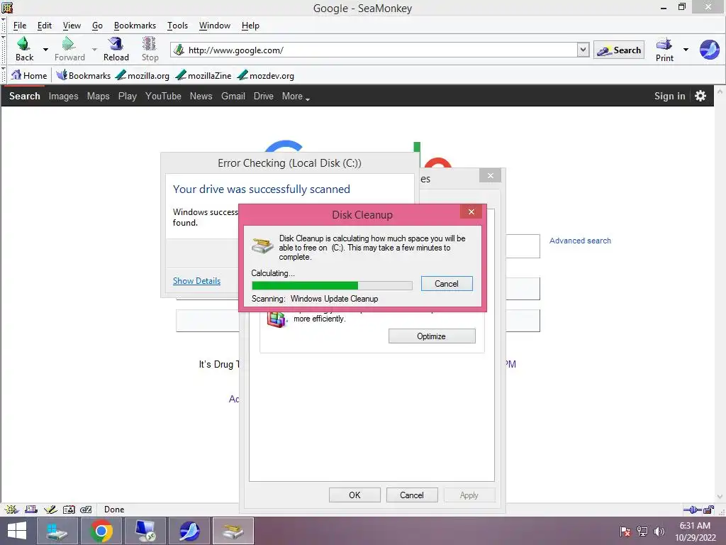Open Images in the Google bar
This screenshot has width=726, height=545.
point(63,96)
